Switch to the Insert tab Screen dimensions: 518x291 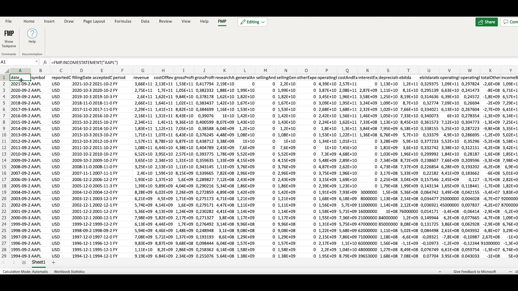(49, 21)
